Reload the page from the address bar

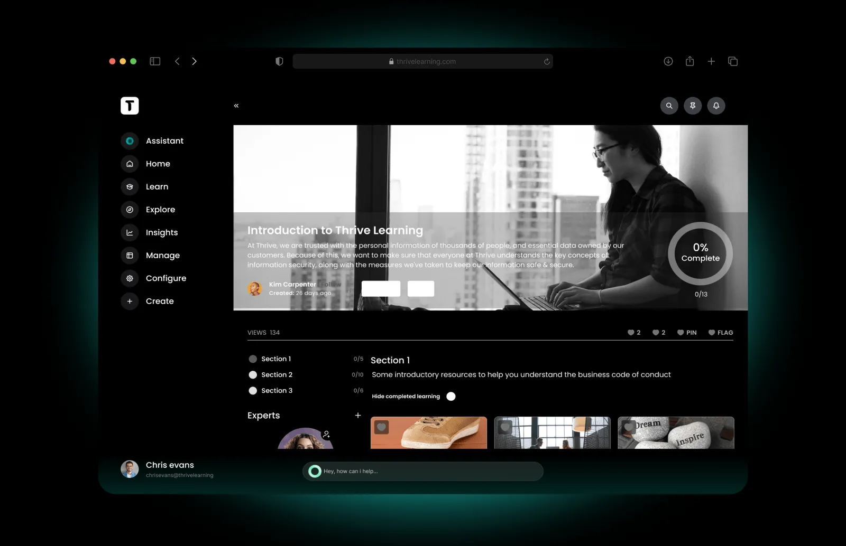click(x=547, y=61)
